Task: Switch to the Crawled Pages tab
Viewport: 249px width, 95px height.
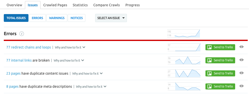Action: point(55,5)
